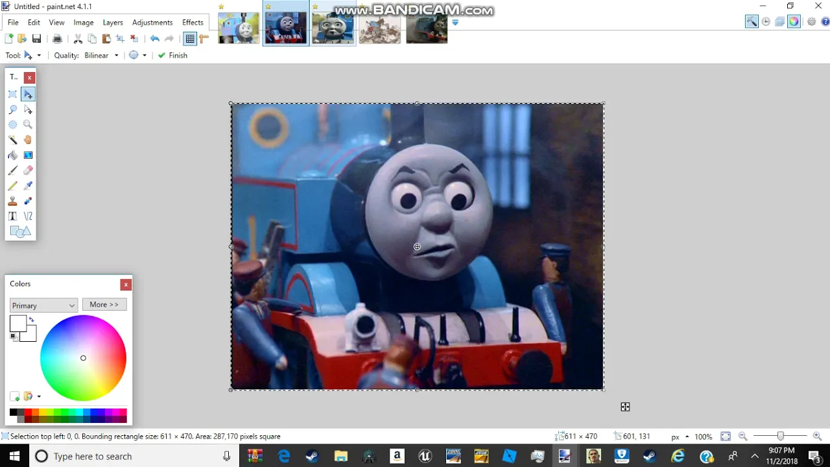830x467 pixels.
Task: Select the Color Picker eyedropper tool
Action: [28, 186]
